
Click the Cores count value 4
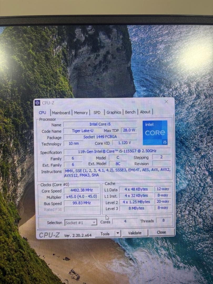pos(125,221)
